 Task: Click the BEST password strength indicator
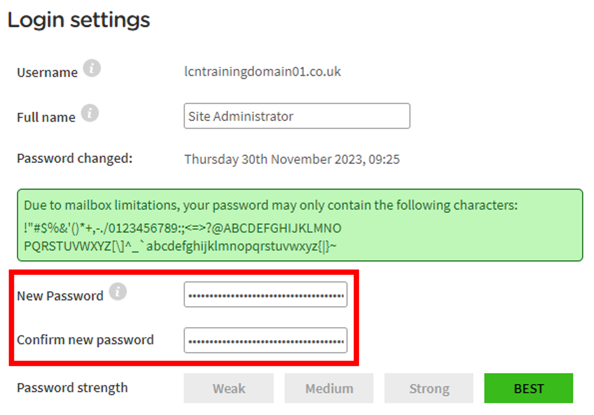pyautogui.click(x=528, y=388)
